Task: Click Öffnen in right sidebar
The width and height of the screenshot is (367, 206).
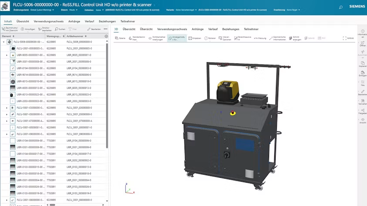Action: (363, 43)
